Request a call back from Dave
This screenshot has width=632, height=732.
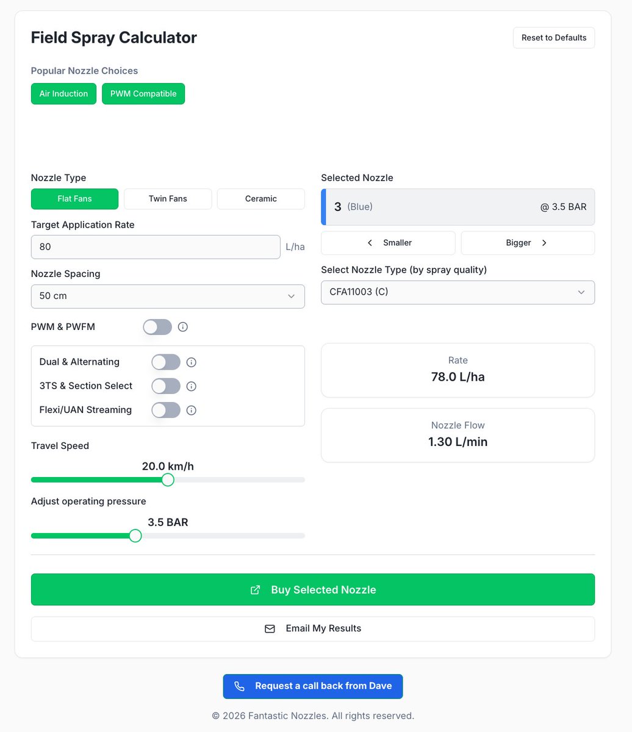(313, 686)
